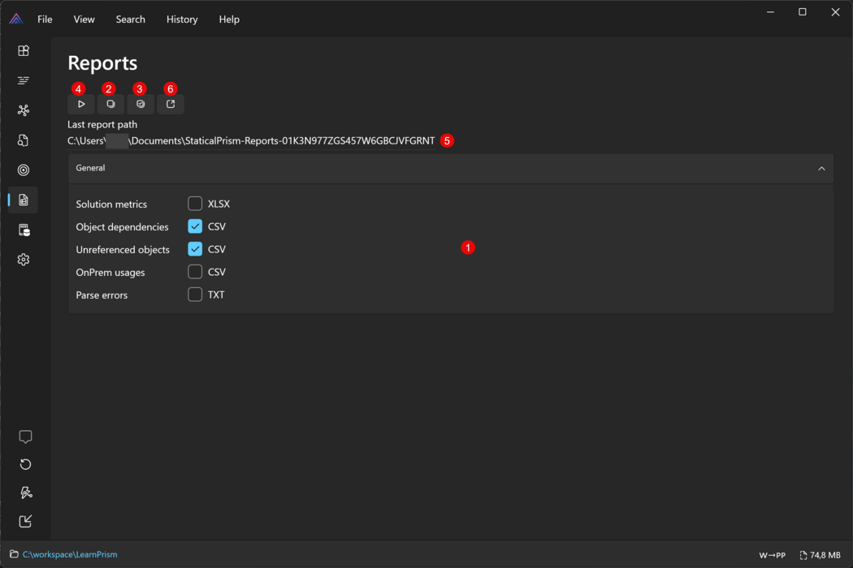The height and width of the screenshot is (568, 853).
Task: Enable Solution metrics XLSX checkbox
Action: [195, 204]
